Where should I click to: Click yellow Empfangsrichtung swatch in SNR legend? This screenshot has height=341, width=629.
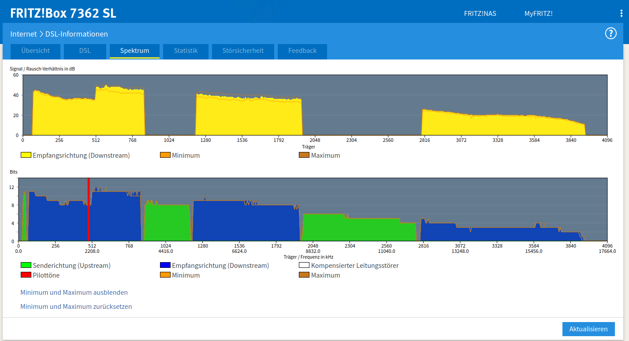(x=26, y=155)
